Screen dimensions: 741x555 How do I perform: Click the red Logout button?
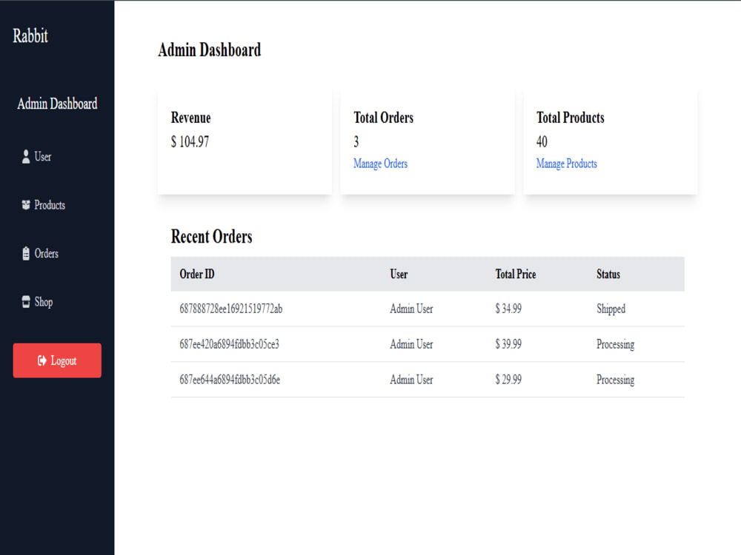(x=57, y=360)
